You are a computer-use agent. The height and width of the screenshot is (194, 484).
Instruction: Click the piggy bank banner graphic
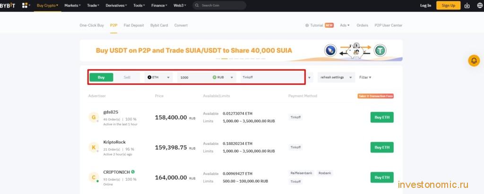click(x=355, y=51)
